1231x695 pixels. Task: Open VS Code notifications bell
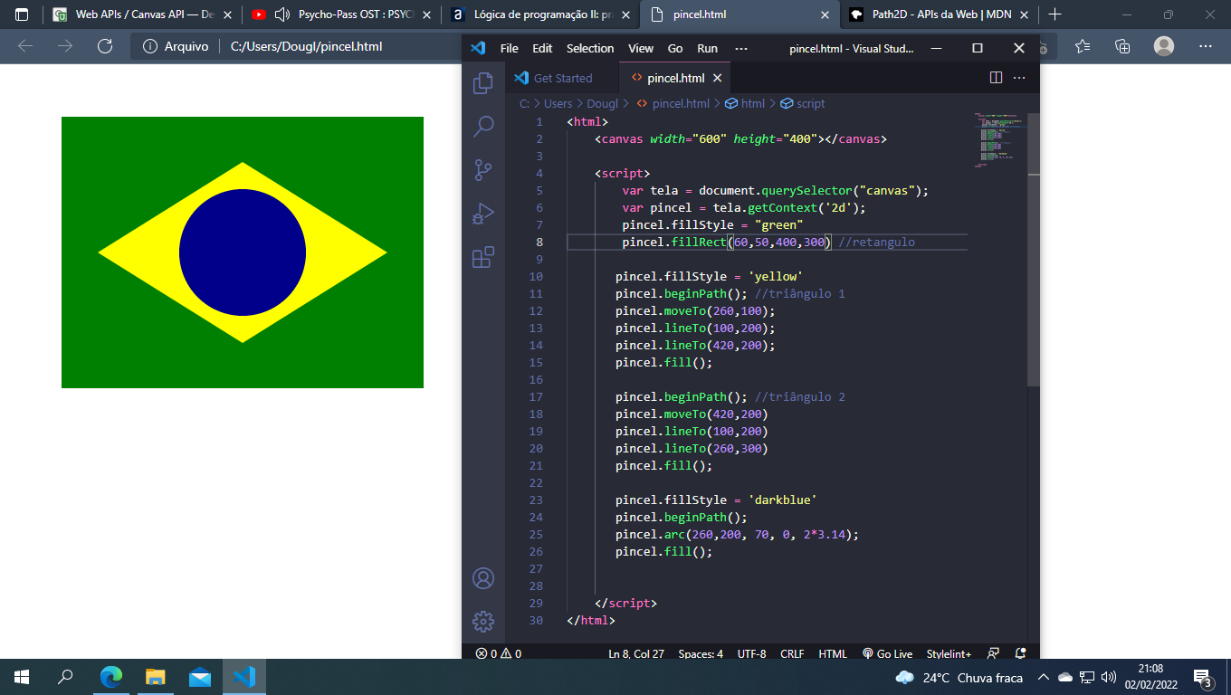tap(1021, 653)
